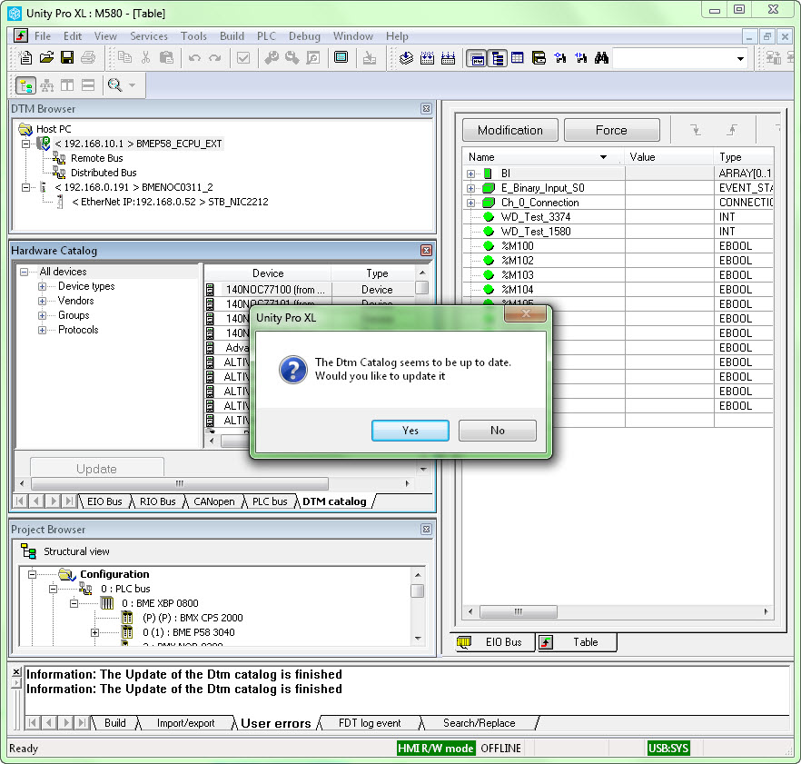Click the Paste clipboard icon
The height and width of the screenshot is (764, 801).
166,58
